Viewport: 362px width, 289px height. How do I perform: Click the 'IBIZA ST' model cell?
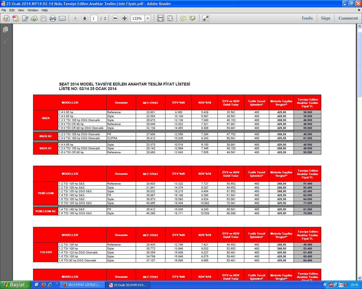(x=46, y=148)
